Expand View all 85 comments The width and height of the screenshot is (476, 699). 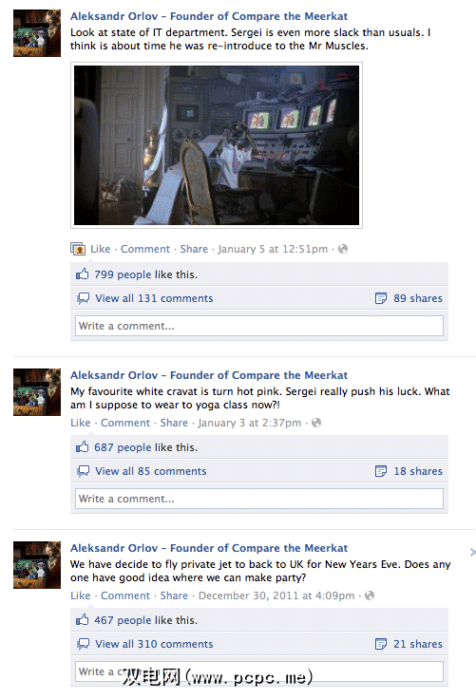[151, 471]
